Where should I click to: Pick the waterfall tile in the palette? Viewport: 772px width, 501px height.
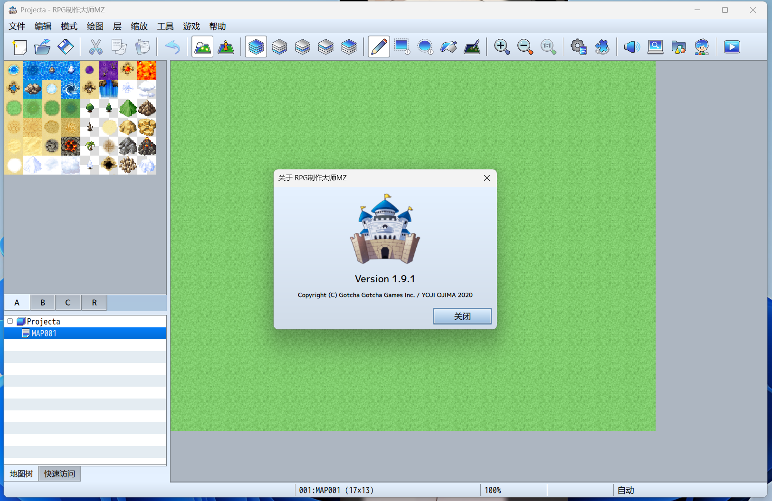pyautogui.click(x=109, y=89)
